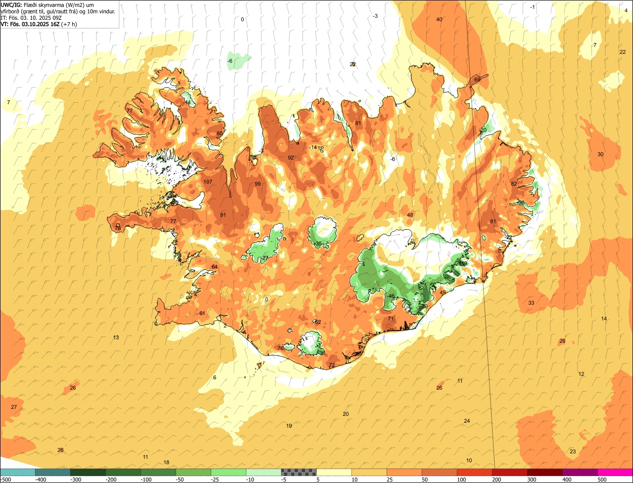Click the map value '107'
This screenshot has height=483, width=633.
[x=208, y=182]
